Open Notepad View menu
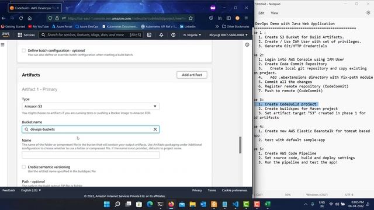 [274, 13]
